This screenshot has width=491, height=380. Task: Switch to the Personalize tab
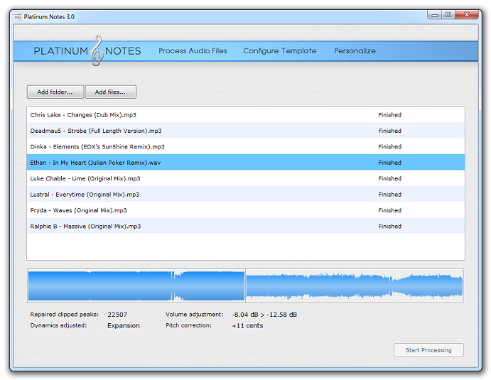tap(355, 51)
